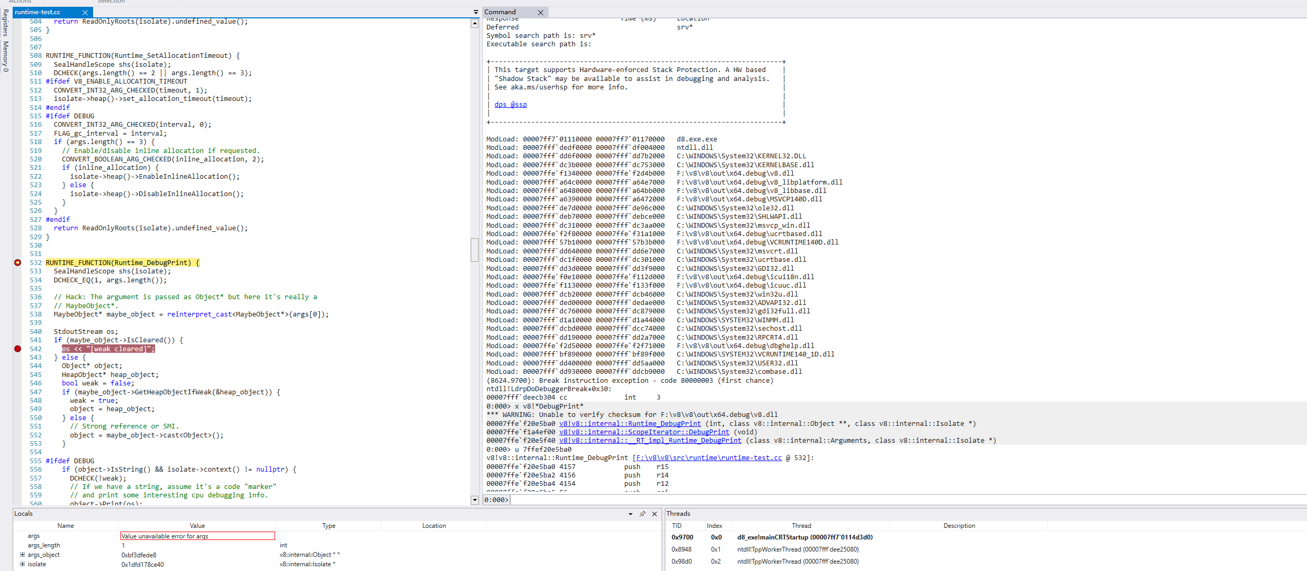
Task: Expand the isolate local variable
Action: [22, 564]
